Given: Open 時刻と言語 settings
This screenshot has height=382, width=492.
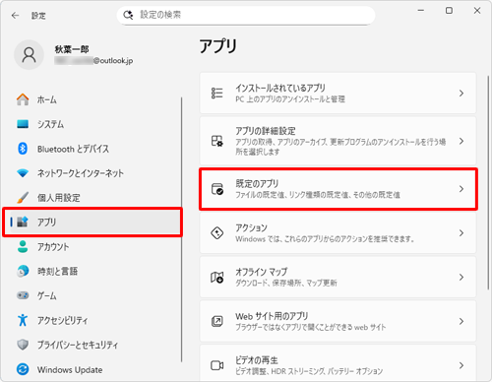Looking at the screenshot, I should coord(95,271).
